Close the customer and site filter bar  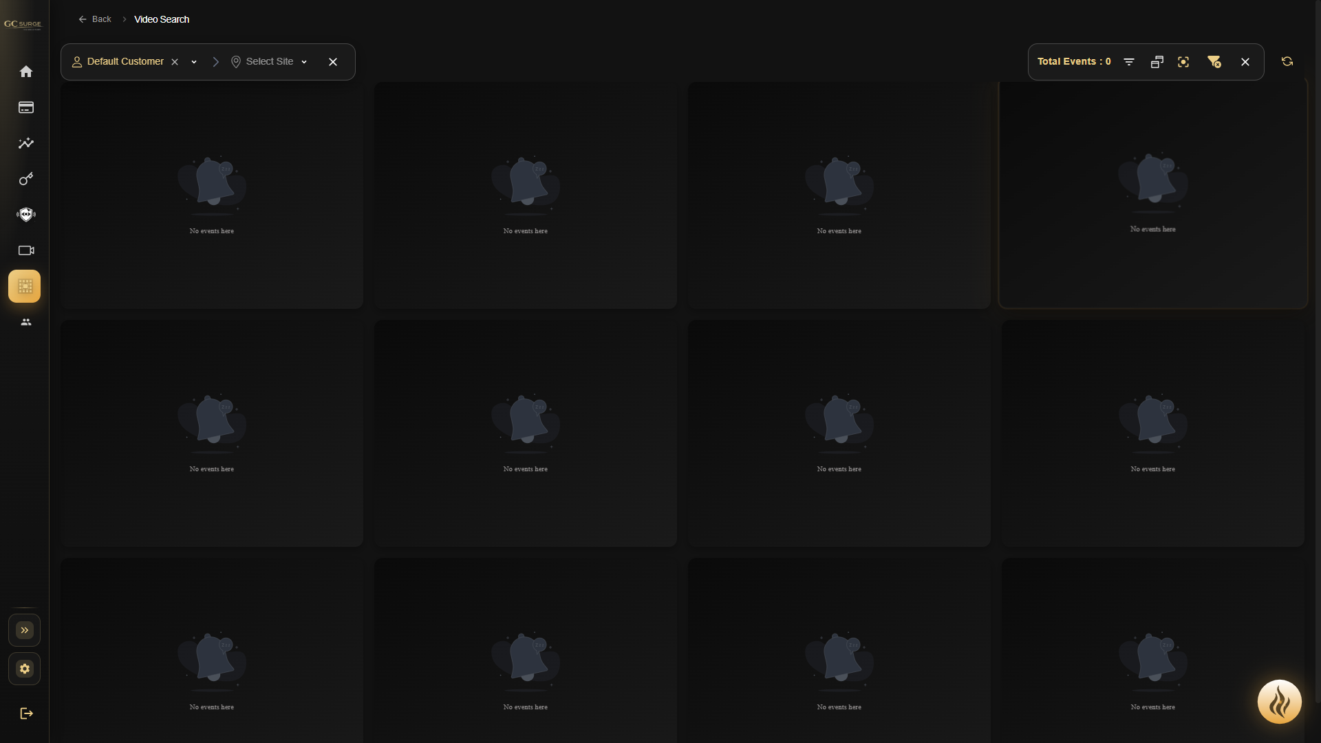click(333, 62)
